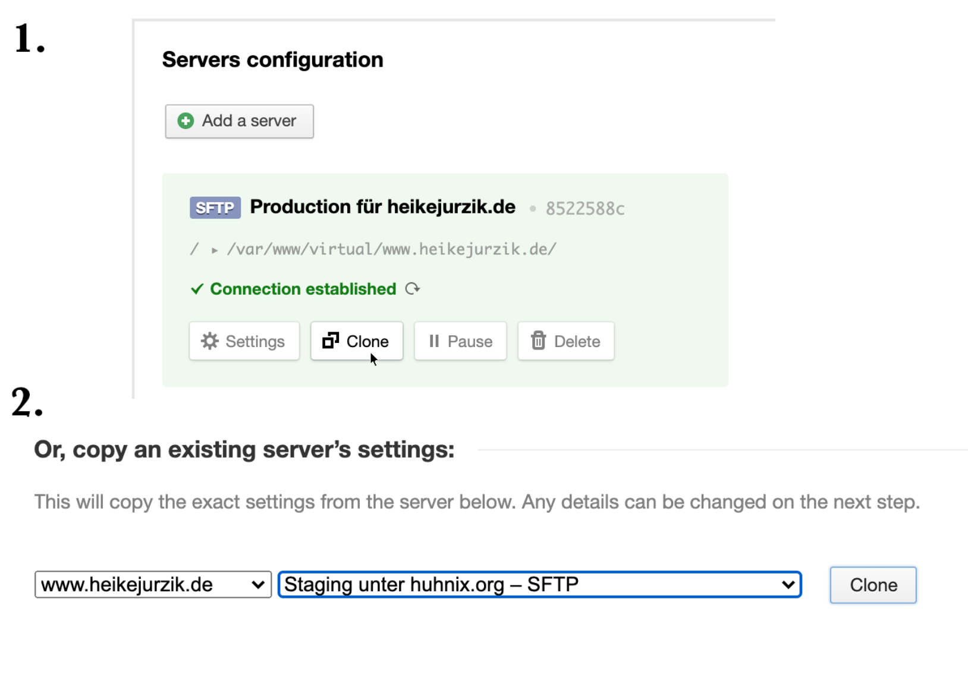Open the www.heikejurzik.de server dropdown
Image resolution: width=968 pixels, height=690 pixels.
(152, 584)
